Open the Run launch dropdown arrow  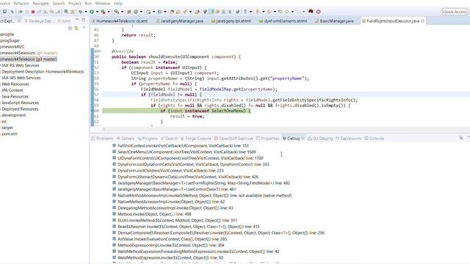[x=97, y=12]
